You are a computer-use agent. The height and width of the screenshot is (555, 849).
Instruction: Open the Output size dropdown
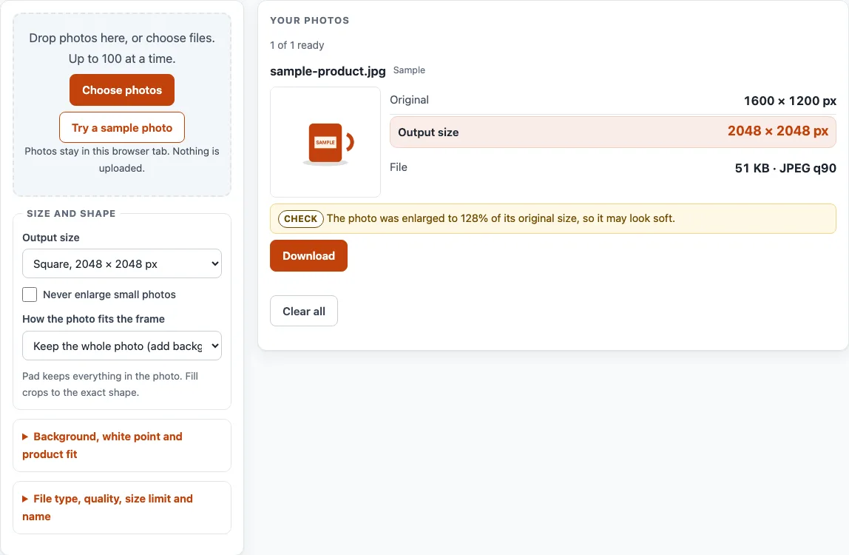coord(122,264)
